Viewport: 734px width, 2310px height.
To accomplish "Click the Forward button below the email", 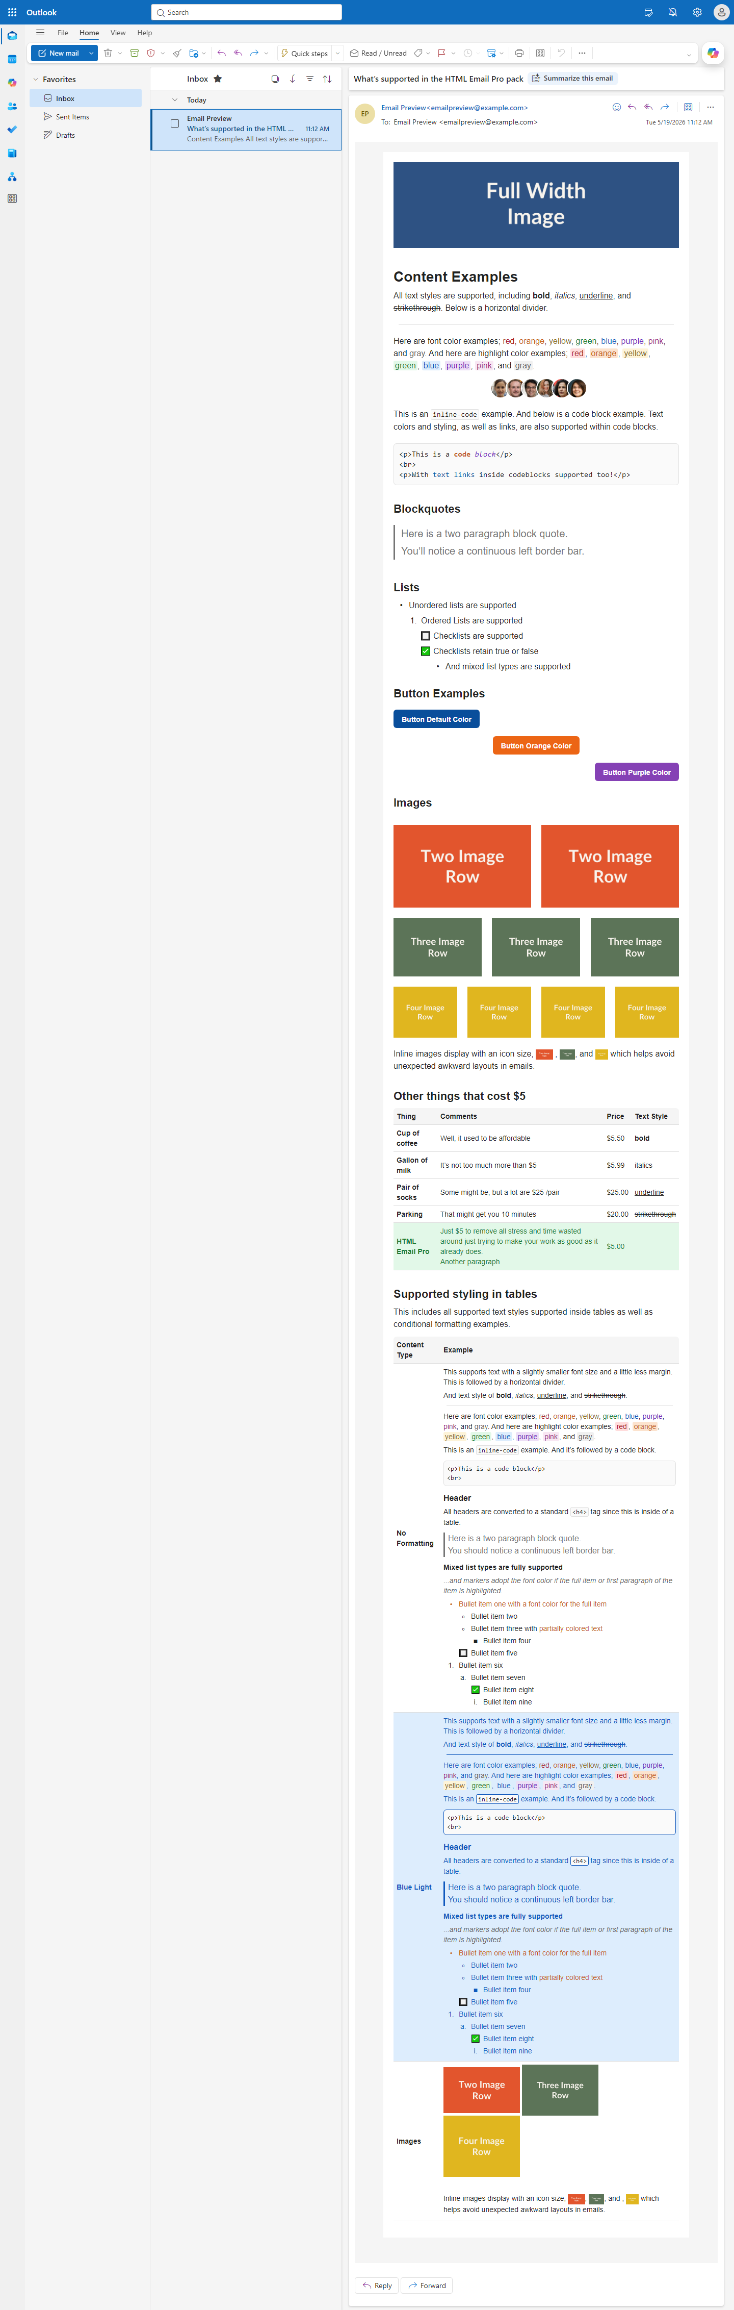I will [x=427, y=2285].
